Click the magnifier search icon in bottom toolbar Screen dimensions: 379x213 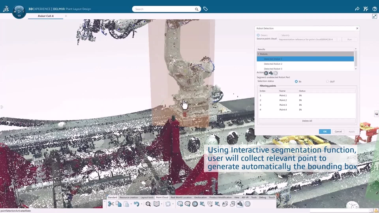pos(148,204)
